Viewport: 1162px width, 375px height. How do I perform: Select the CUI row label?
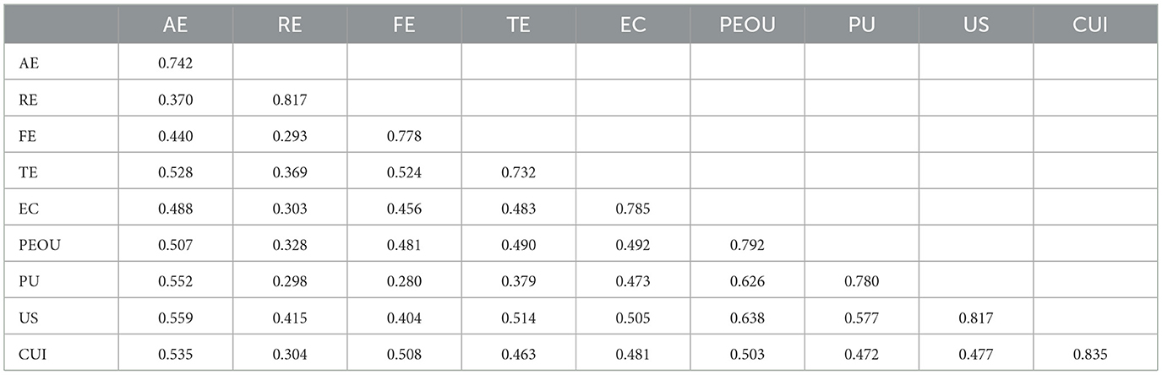click(x=30, y=356)
